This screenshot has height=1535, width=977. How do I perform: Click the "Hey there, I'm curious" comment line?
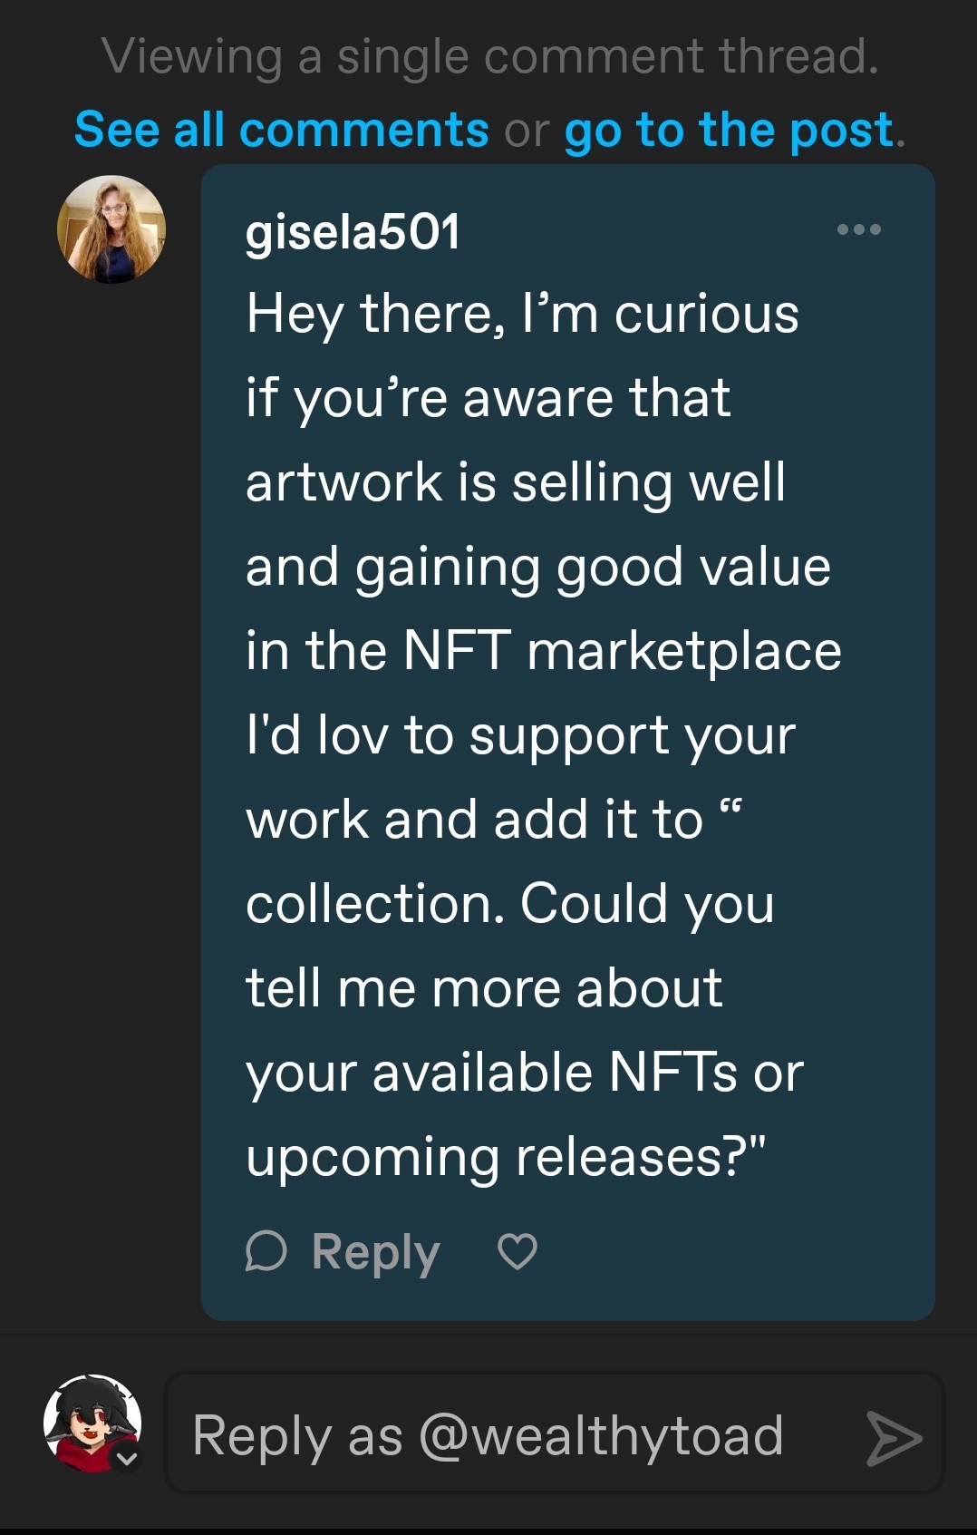pyautogui.click(x=522, y=315)
